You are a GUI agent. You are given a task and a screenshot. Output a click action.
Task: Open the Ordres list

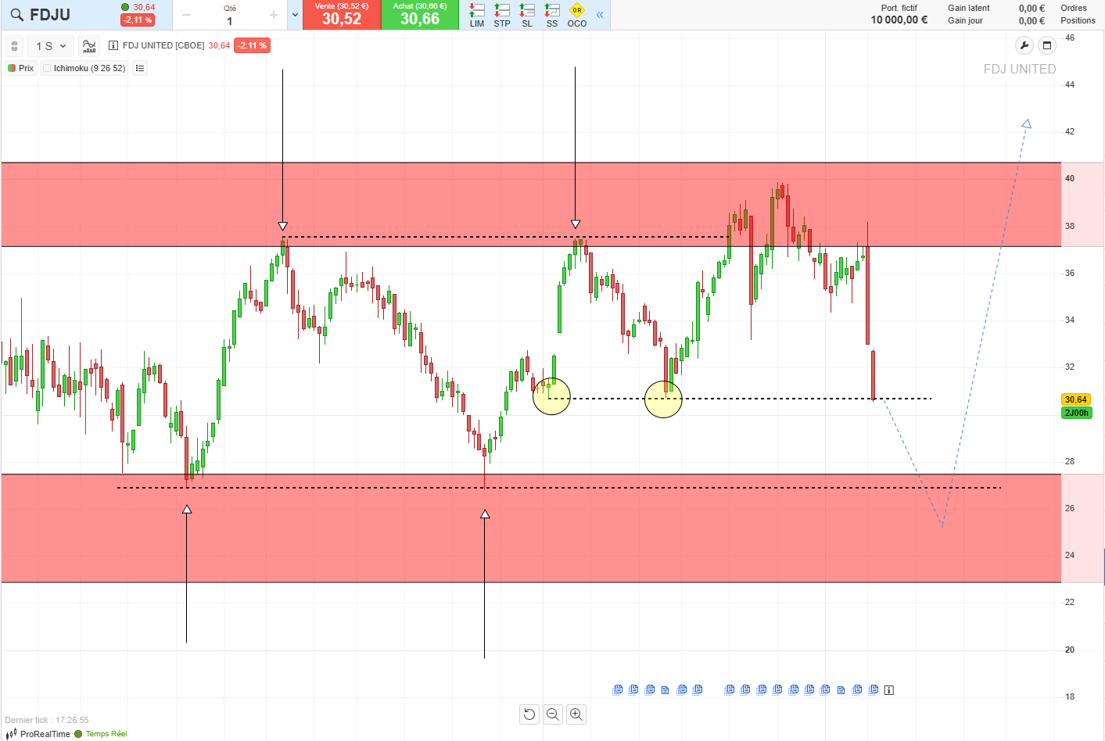pos(1074,9)
